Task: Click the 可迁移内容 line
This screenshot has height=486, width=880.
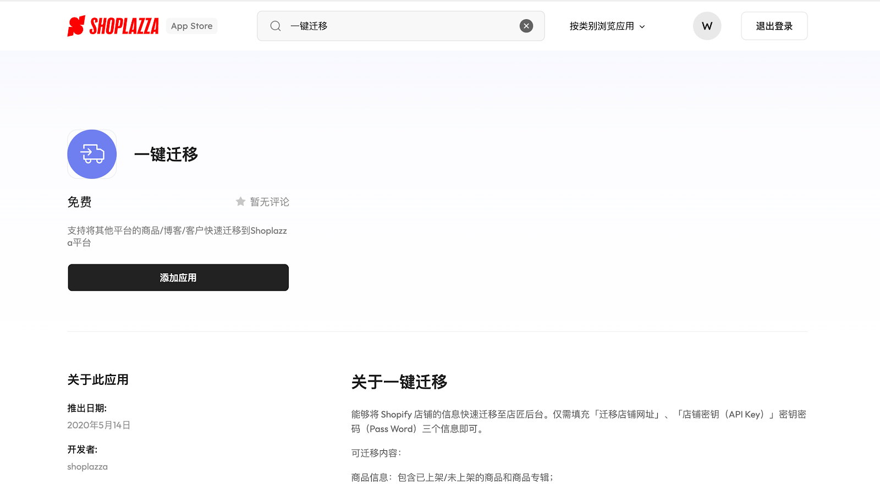Action: [x=377, y=453]
